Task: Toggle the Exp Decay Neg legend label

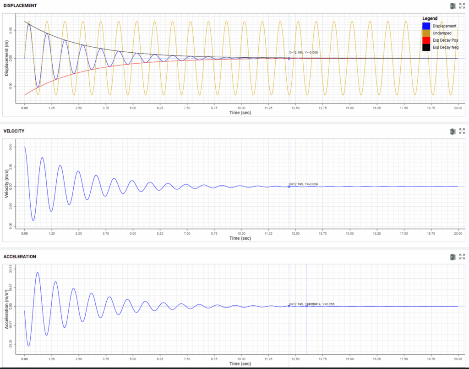Action: click(x=445, y=48)
